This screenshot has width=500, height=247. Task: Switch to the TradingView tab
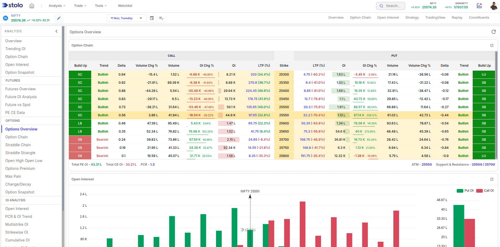tap(435, 17)
